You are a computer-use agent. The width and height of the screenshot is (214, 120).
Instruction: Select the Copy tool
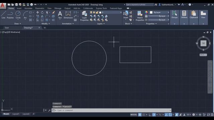[37, 16]
